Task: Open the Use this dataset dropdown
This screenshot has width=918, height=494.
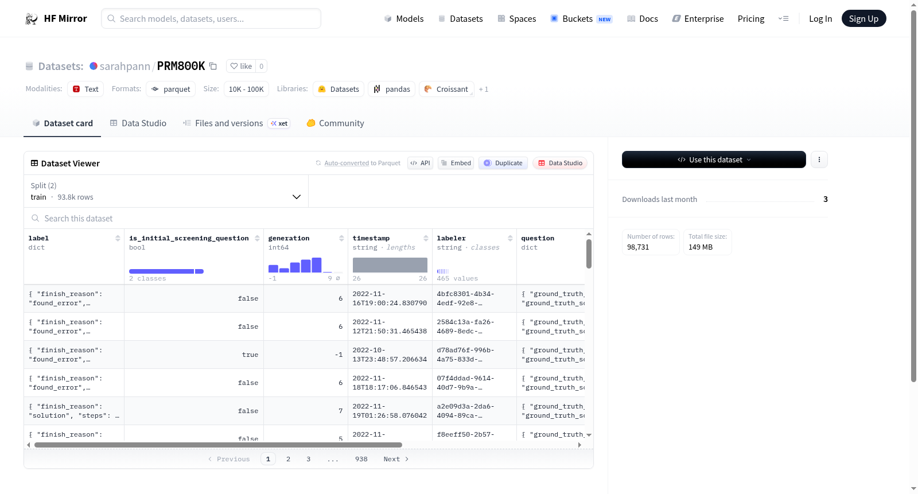Action: 714,160
